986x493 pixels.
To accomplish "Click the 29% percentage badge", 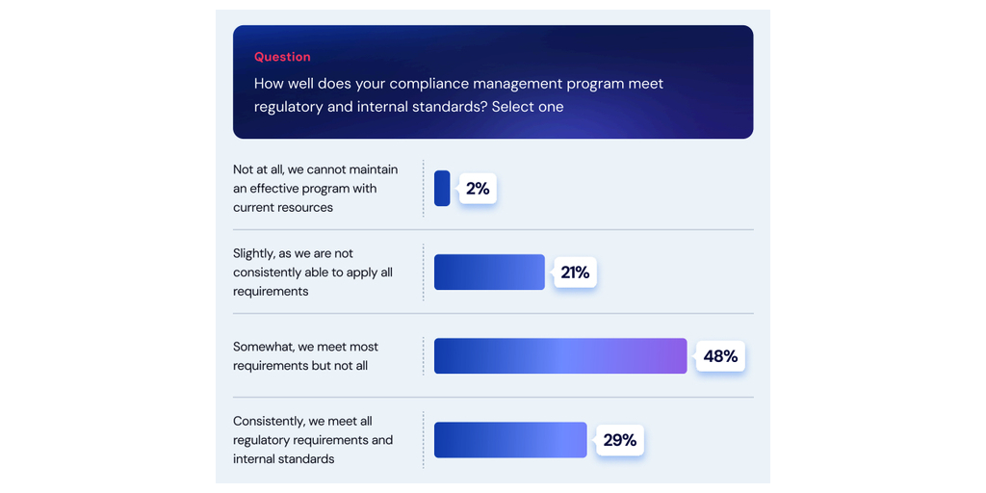I will (x=619, y=440).
